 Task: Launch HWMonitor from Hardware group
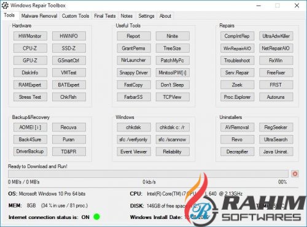click(30, 36)
